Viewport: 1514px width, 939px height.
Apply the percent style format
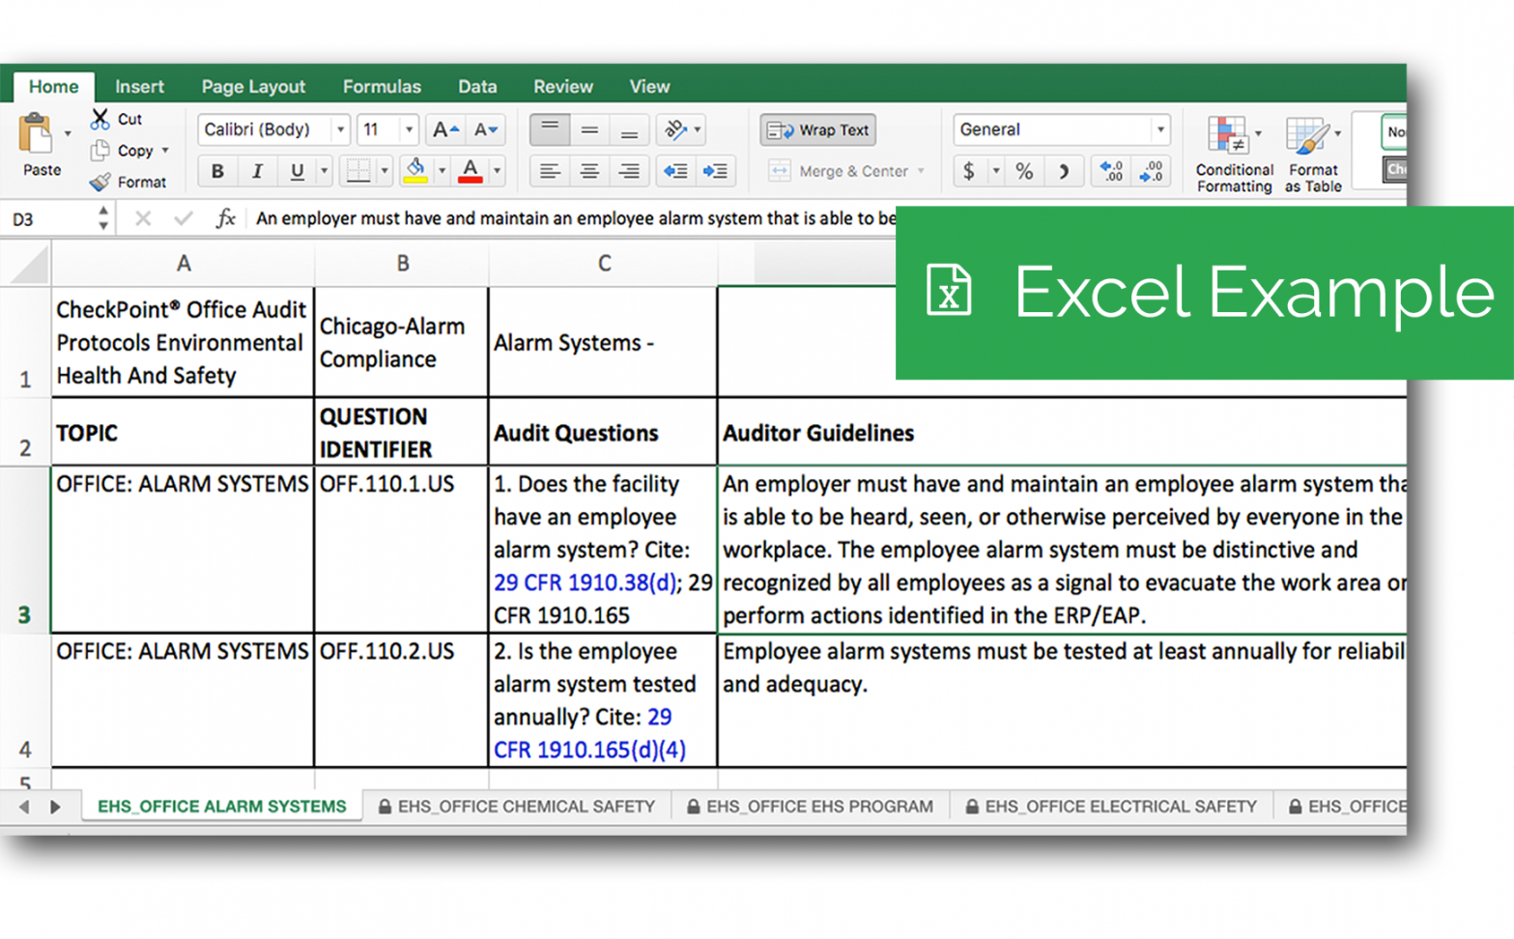pyautogui.click(x=1024, y=172)
